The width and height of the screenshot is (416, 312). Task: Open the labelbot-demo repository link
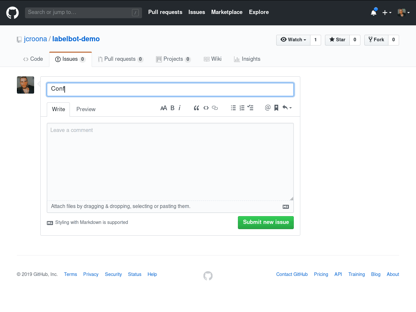click(x=76, y=39)
